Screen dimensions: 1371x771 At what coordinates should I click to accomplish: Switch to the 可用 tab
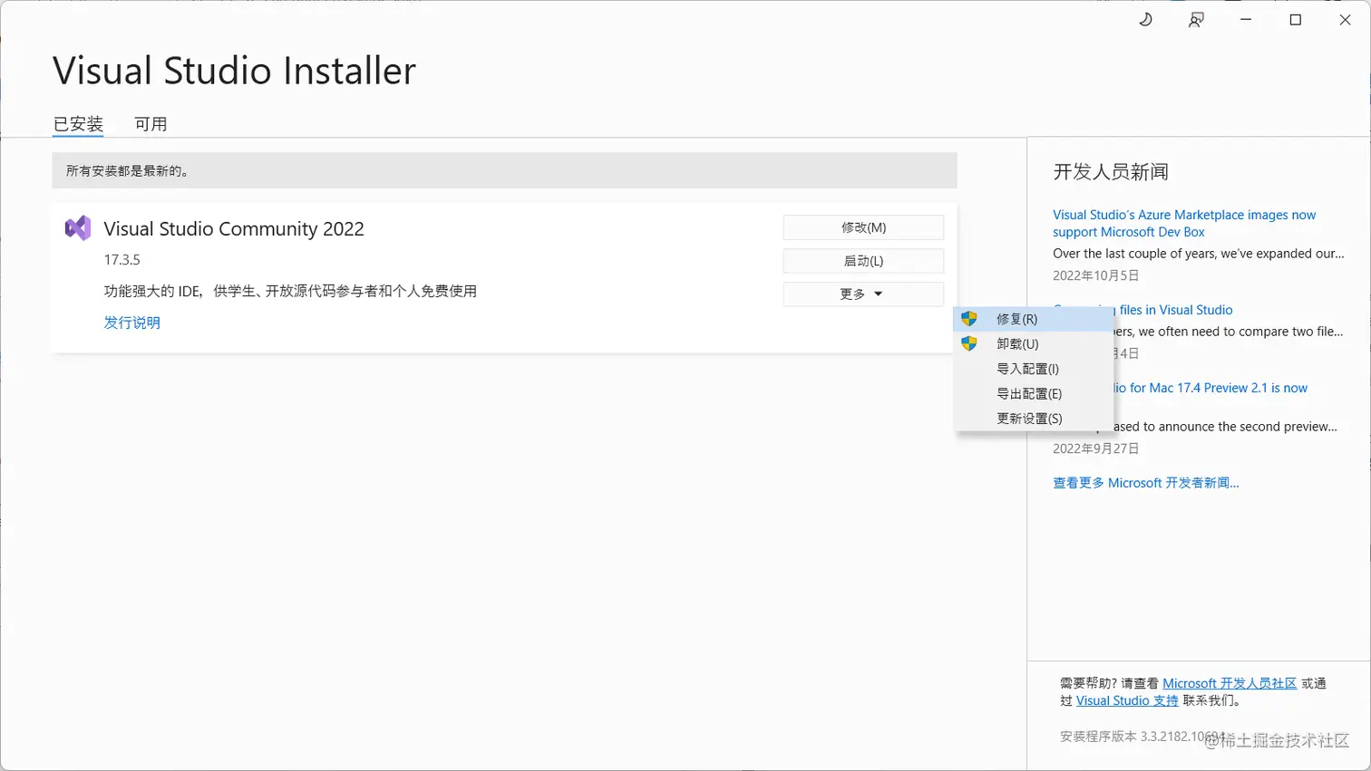tap(151, 124)
